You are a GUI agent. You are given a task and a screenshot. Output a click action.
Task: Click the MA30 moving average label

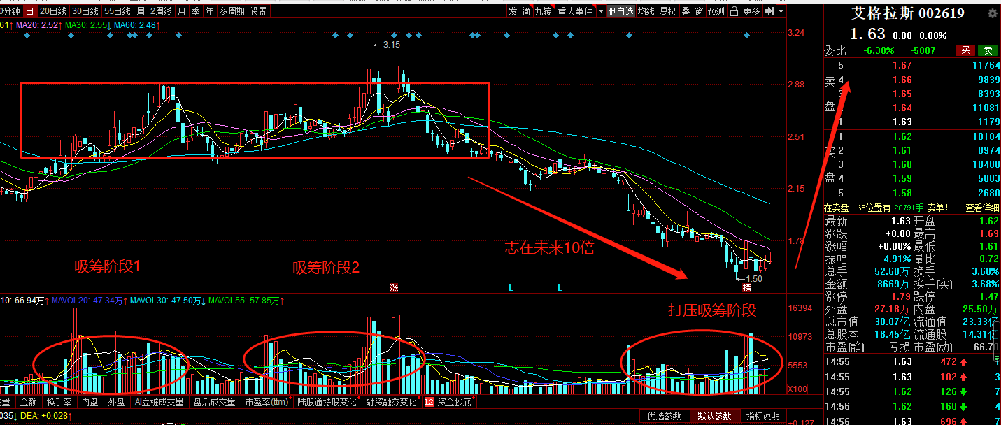click(x=88, y=25)
